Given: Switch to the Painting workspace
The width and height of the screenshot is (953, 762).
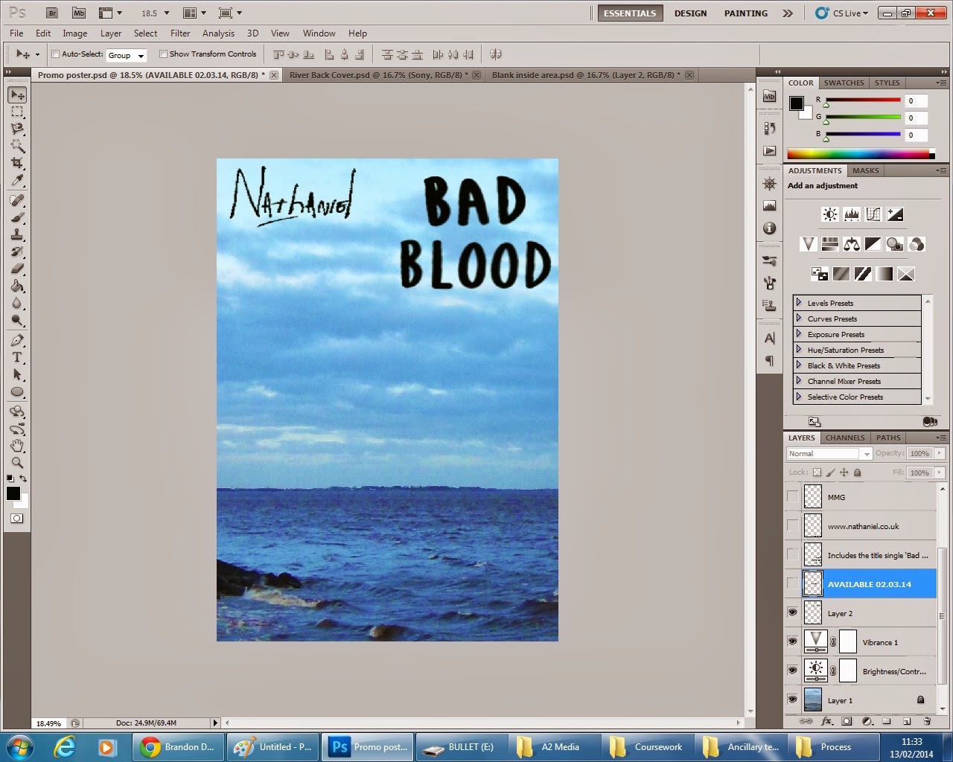Looking at the screenshot, I should click(x=745, y=13).
